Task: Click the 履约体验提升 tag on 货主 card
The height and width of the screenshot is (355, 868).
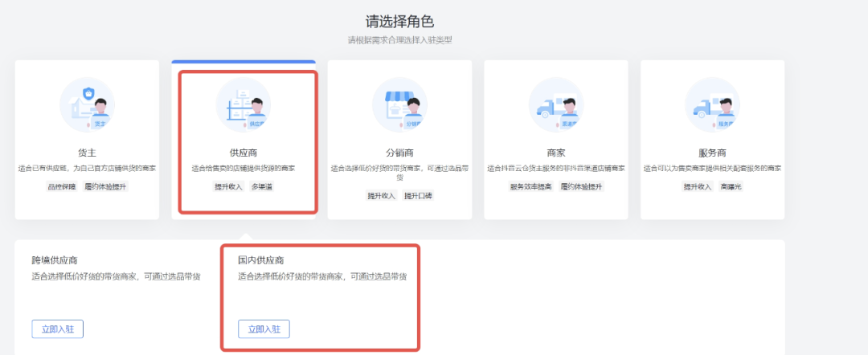Action: click(108, 186)
